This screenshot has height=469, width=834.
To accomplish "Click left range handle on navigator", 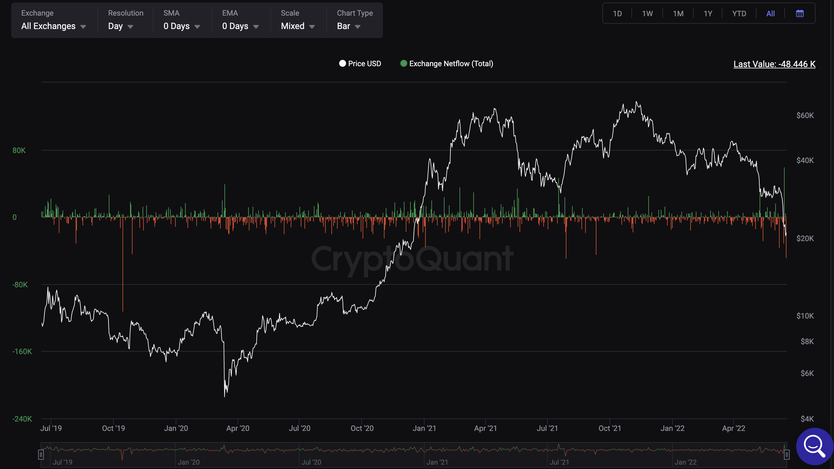I will (x=41, y=455).
